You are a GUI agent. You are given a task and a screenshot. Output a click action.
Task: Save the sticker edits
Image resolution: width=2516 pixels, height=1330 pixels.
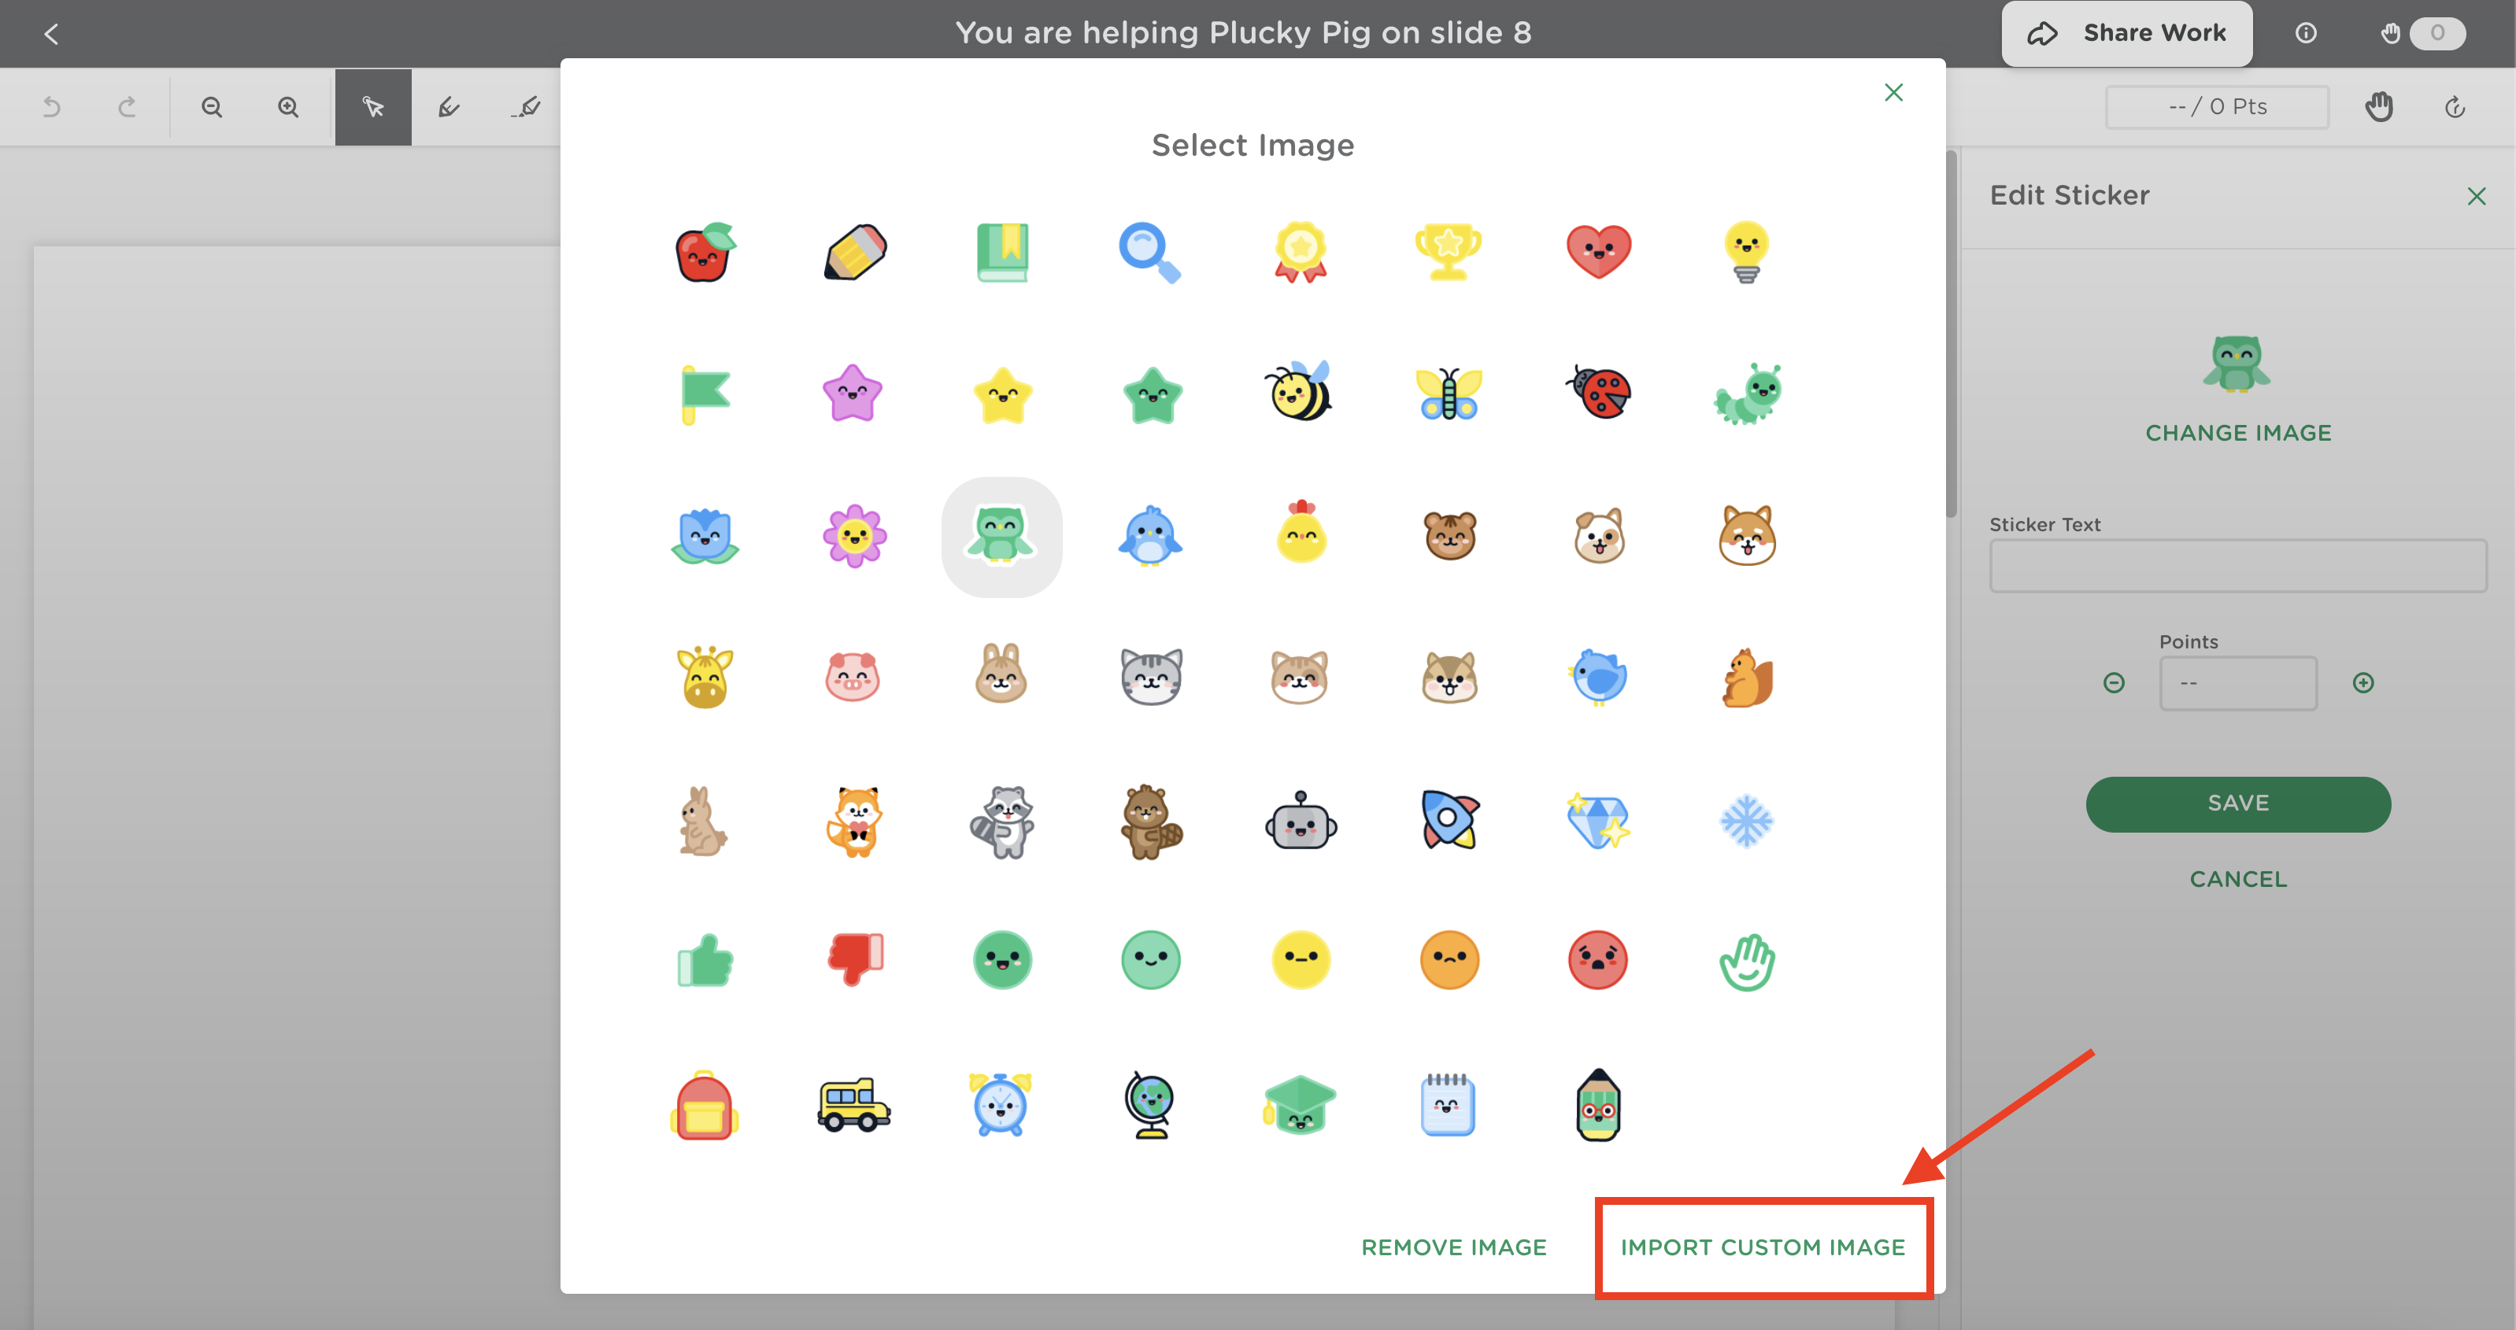(2237, 804)
